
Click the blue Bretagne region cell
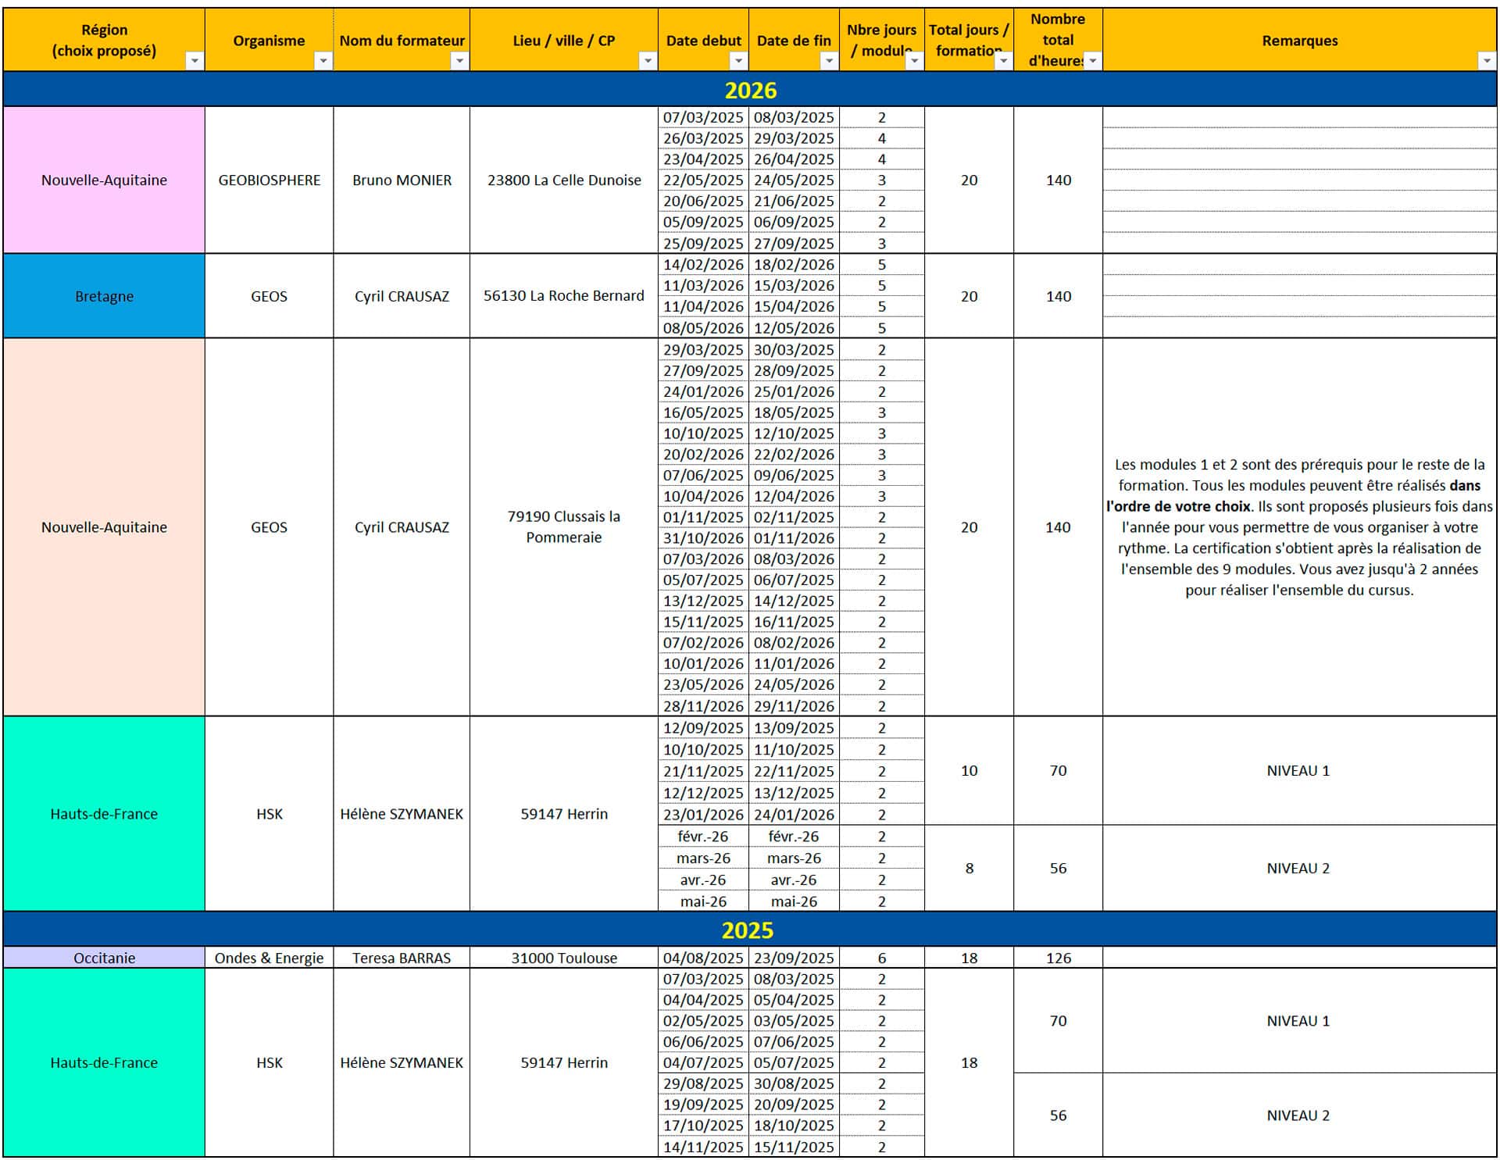(x=104, y=296)
